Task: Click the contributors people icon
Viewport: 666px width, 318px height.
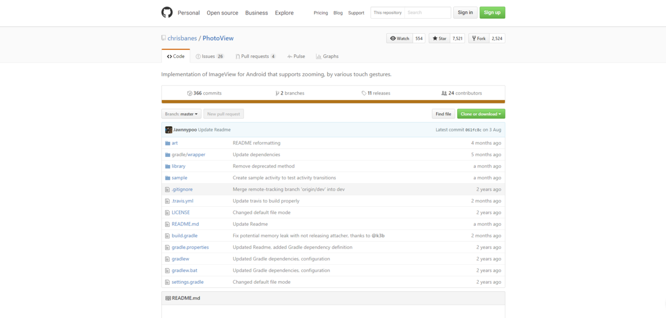Action: [x=444, y=93]
